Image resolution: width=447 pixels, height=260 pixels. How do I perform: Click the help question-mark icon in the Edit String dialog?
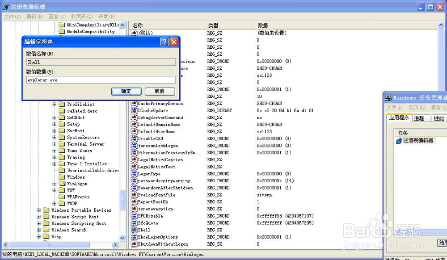[164, 42]
